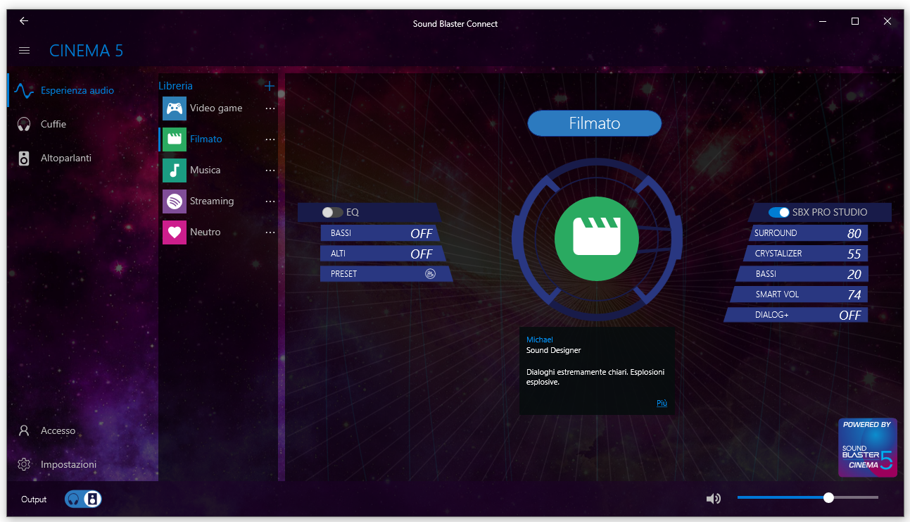Click the Michael designer name link

coord(540,340)
